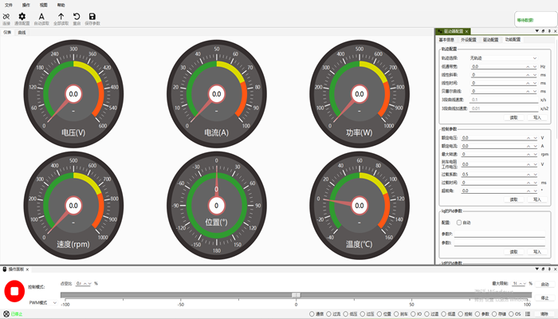Switch to the 曲线 tab
The image size is (558, 319).
point(22,33)
